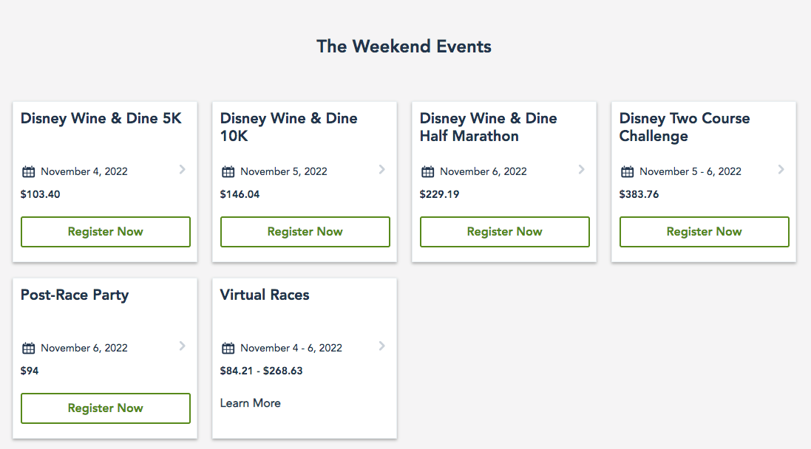Open Post-Race Party chevron arrow

click(x=182, y=346)
